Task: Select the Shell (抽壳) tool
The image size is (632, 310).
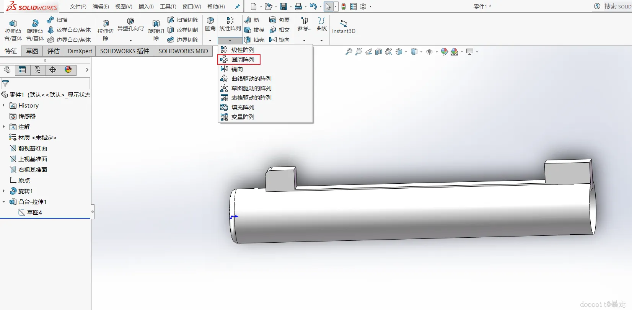Action: (x=254, y=40)
